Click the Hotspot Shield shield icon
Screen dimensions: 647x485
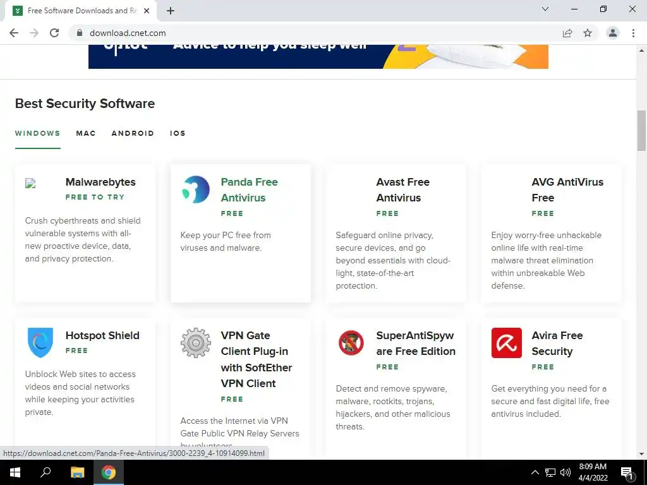click(40, 342)
